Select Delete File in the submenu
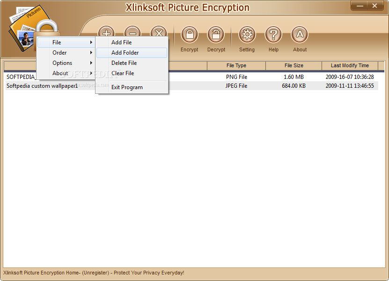The height and width of the screenshot is (281, 389). tap(132, 63)
